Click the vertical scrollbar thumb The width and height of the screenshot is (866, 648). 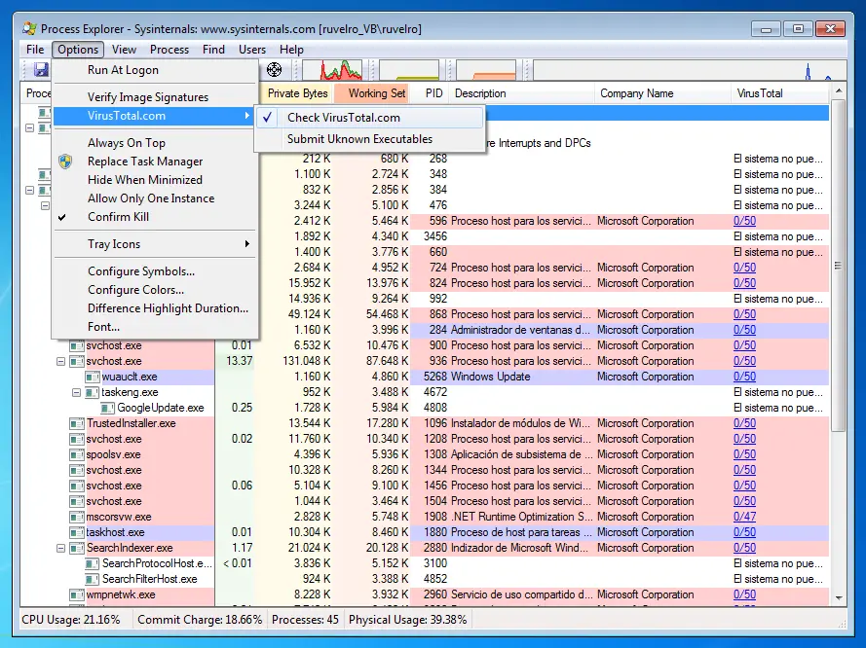pos(838,266)
